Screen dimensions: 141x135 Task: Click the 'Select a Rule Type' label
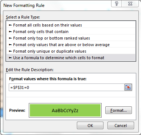[x=23, y=17]
